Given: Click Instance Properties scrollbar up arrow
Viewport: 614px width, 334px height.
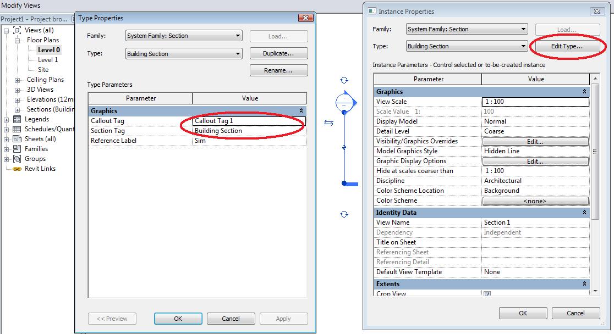Looking at the screenshot, I should tap(595, 78).
